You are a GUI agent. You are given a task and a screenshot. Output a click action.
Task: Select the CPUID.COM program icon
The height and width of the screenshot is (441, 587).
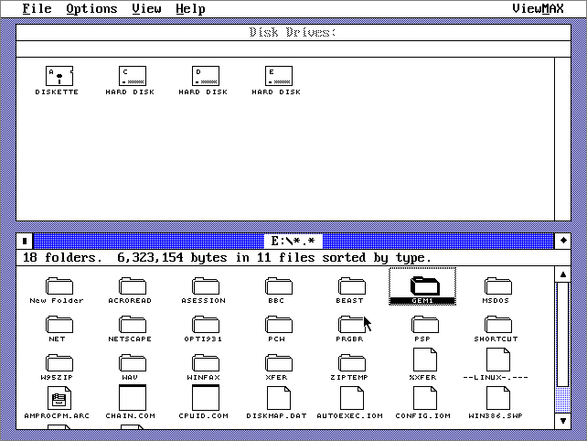(x=206, y=398)
